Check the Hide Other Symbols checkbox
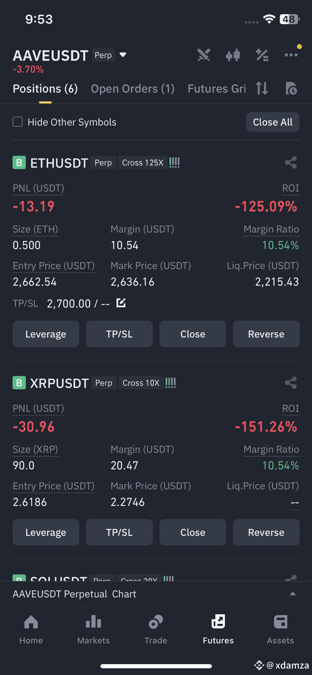312x675 pixels. pyautogui.click(x=18, y=122)
